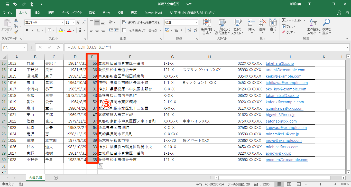
Task: Open the ファイル (File) tab
Action: pos(8,13)
